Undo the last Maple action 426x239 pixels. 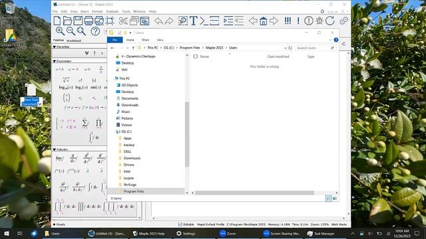(158, 21)
